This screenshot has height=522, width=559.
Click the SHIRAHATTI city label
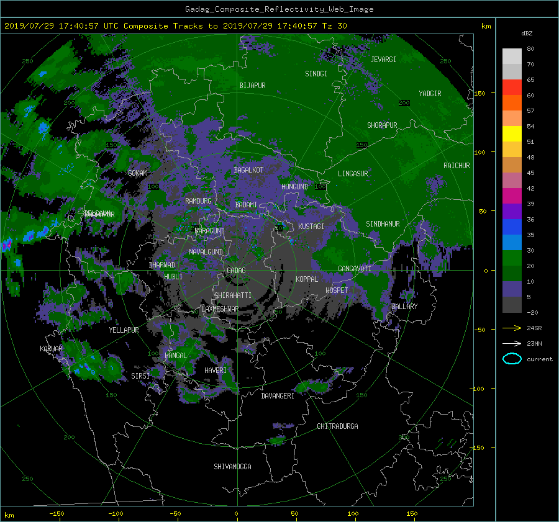click(233, 295)
